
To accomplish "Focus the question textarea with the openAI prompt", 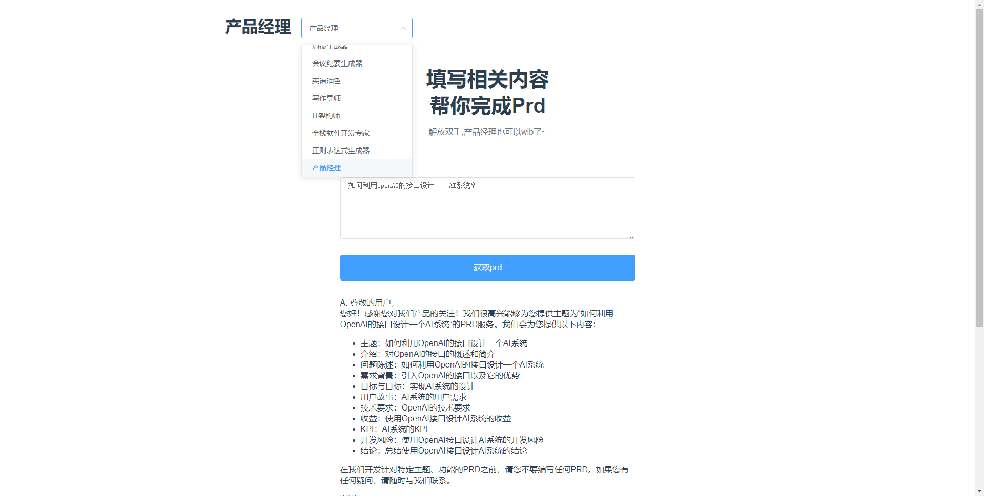I will [x=487, y=210].
